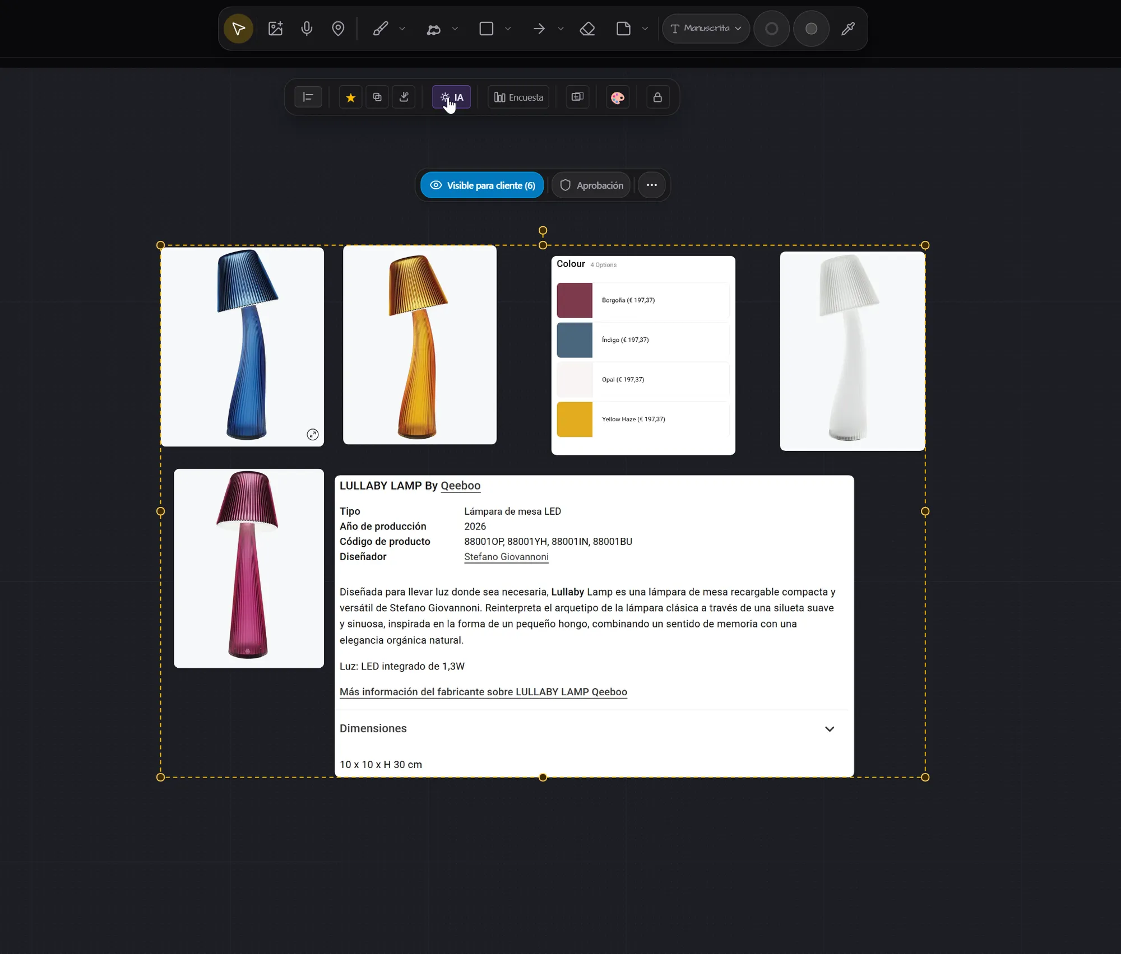Viewport: 1121px width, 954px height.
Task: Click the product code values text
Action: coord(548,542)
